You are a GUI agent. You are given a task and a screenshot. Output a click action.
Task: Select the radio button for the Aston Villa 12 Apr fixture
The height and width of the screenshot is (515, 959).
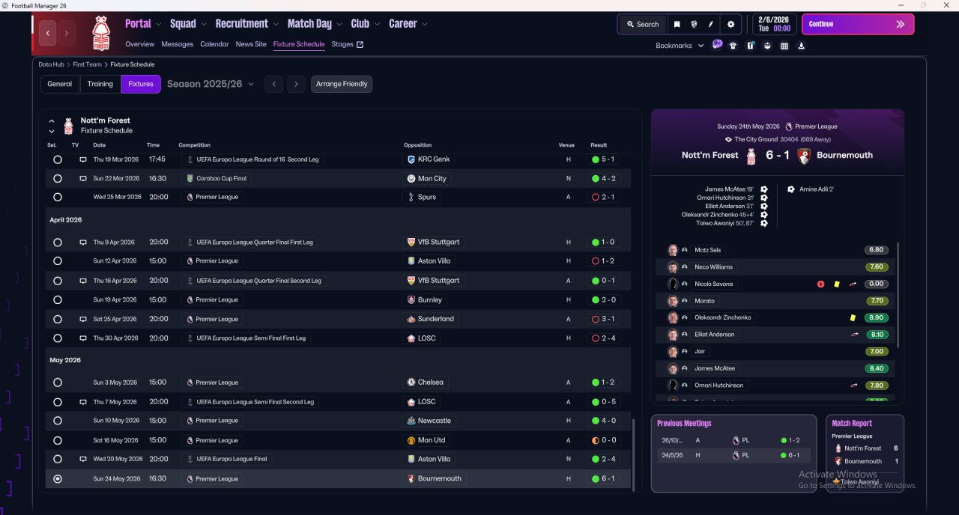click(x=58, y=261)
